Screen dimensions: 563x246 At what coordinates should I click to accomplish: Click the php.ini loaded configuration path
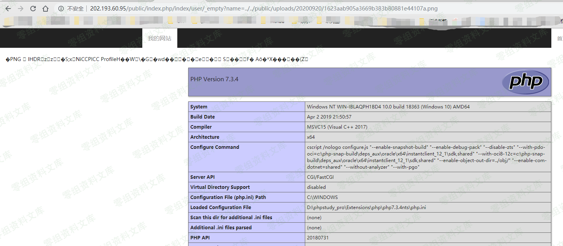[366, 208]
